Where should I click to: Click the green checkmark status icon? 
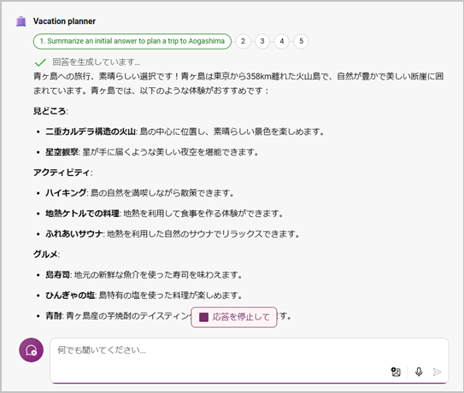(x=40, y=62)
